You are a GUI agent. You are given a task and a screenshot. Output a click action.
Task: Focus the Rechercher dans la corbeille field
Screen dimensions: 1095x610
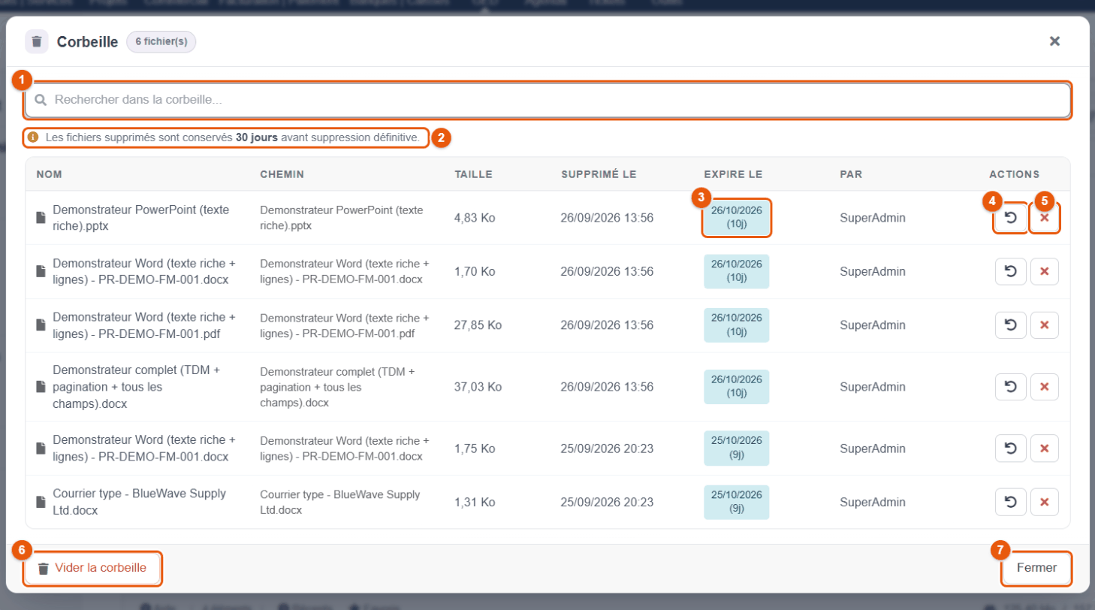(547, 100)
